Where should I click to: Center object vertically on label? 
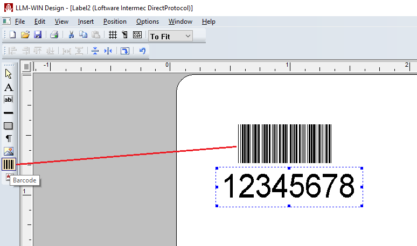click(95, 51)
